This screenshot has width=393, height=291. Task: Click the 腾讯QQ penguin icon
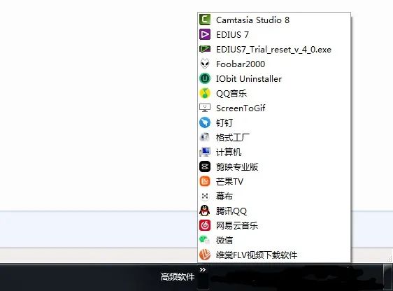[x=205, y=211]
